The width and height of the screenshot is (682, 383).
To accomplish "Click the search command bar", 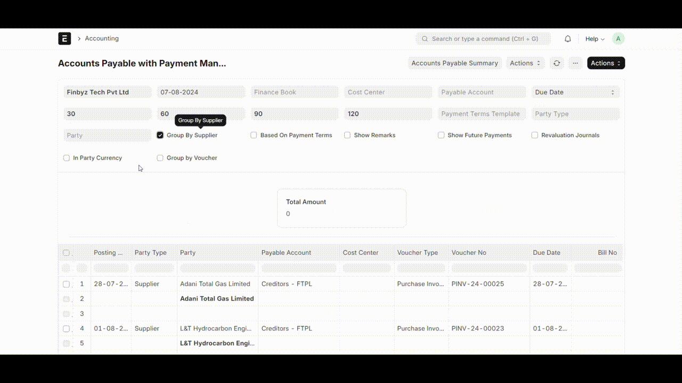I will [x=484, y=39].
